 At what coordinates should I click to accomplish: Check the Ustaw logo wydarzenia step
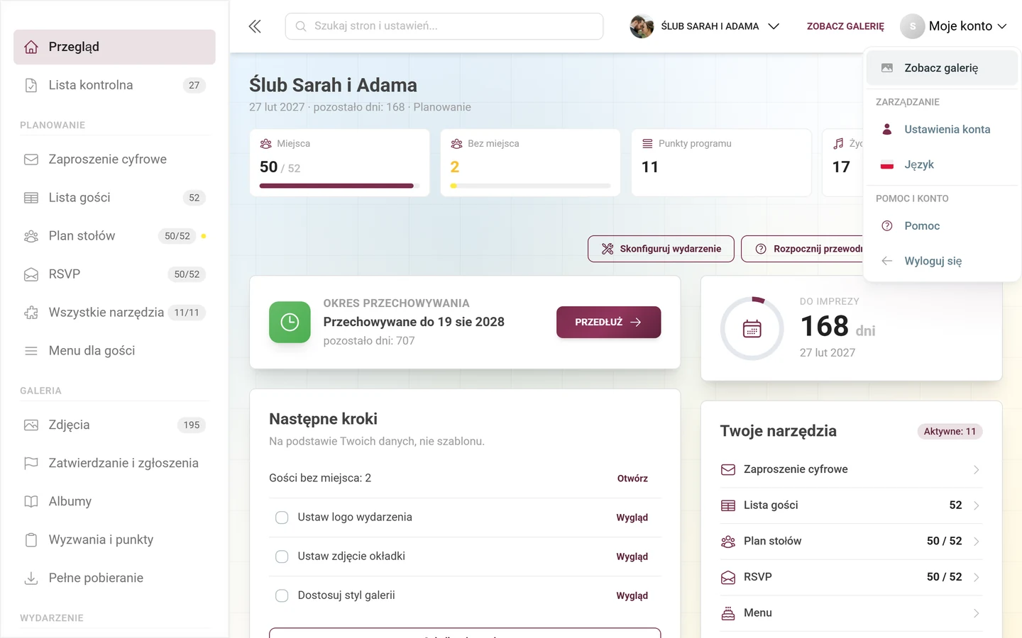pyautogui.click(x=282, y=517)
